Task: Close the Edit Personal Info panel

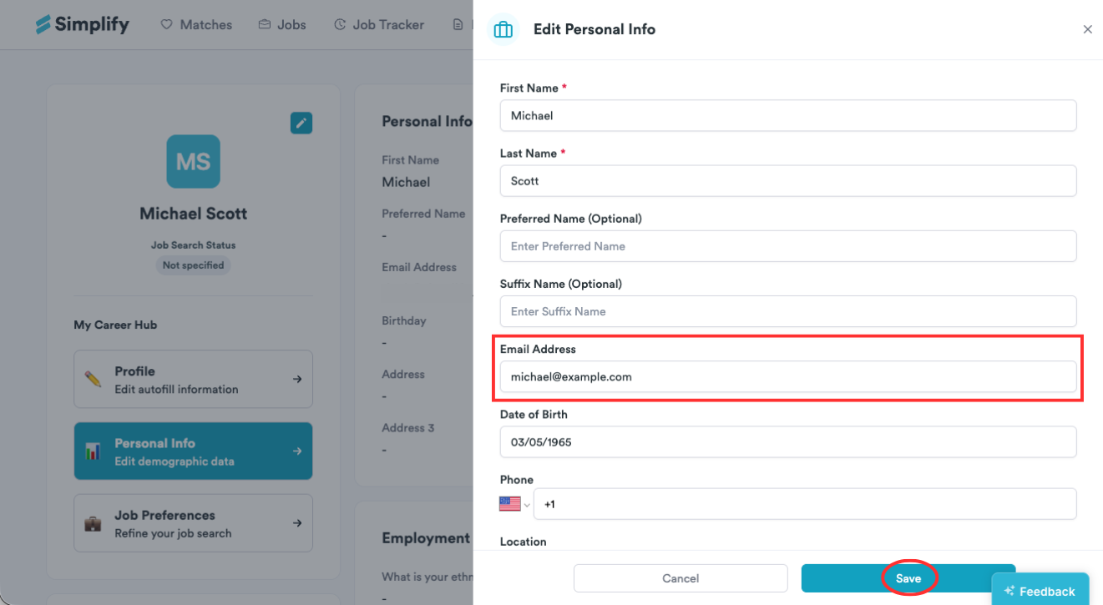Action: pos(1087,29)
